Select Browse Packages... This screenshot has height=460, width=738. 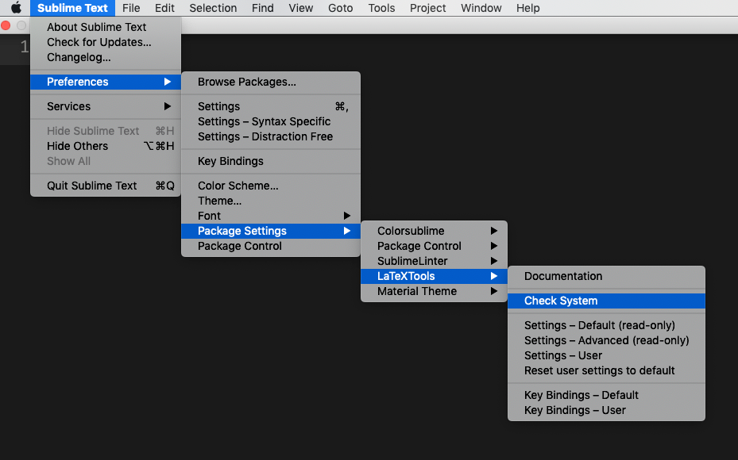coord(245,82)
